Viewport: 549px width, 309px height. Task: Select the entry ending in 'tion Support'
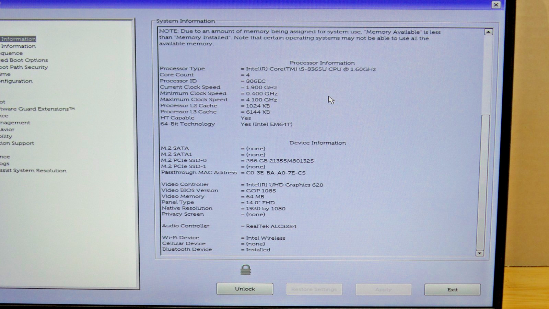click(17, 143)
